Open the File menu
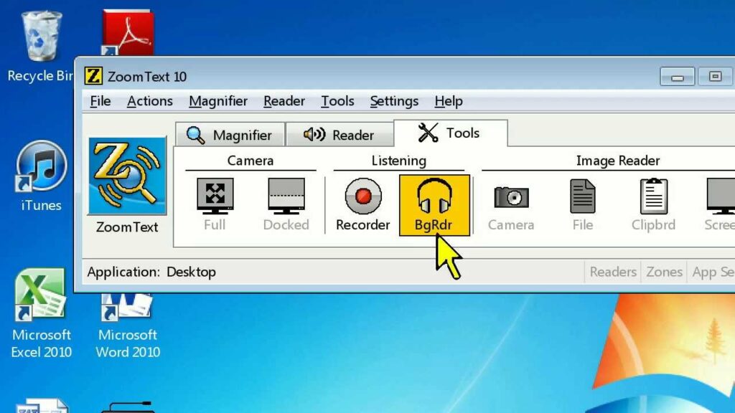This screenshot has width=735, height=413. coord(100,101)
